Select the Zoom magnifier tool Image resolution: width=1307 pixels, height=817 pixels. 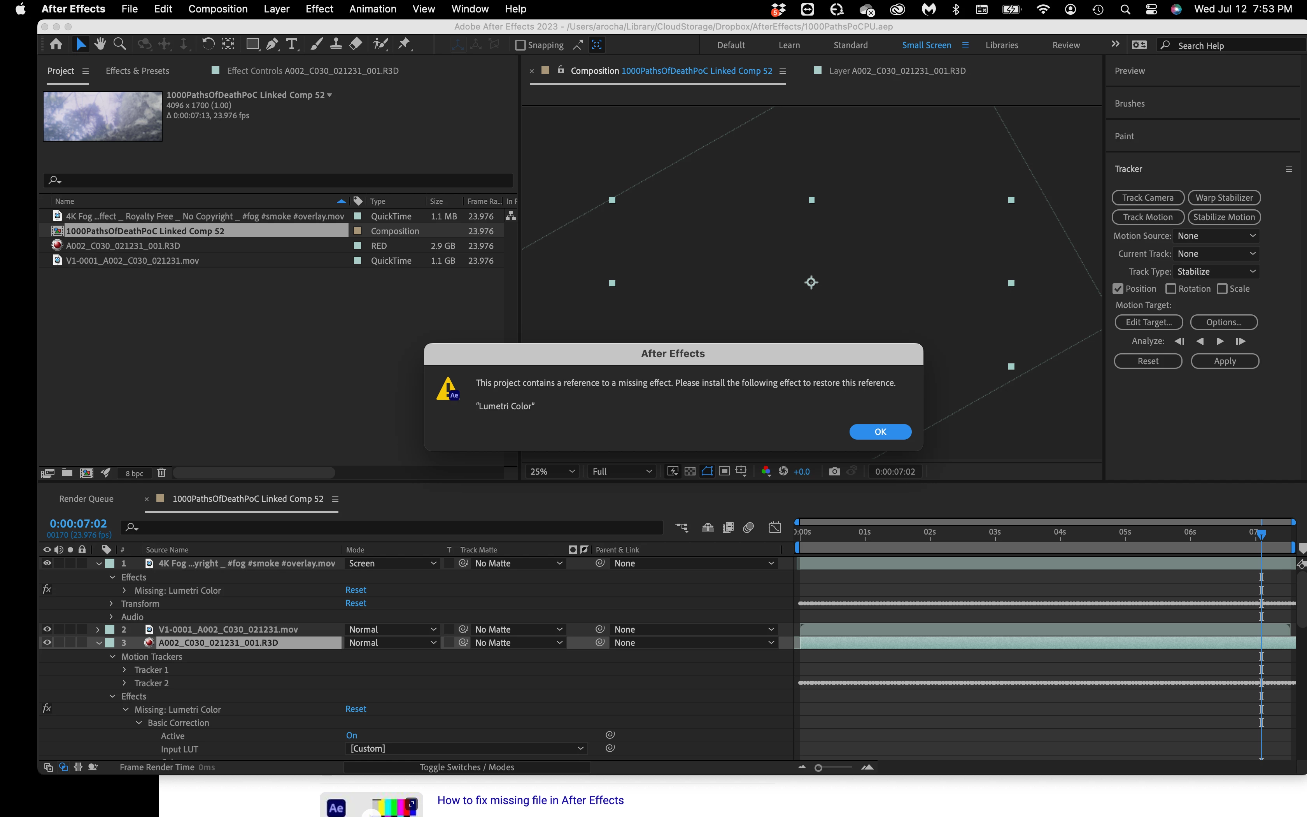(120, 44)
